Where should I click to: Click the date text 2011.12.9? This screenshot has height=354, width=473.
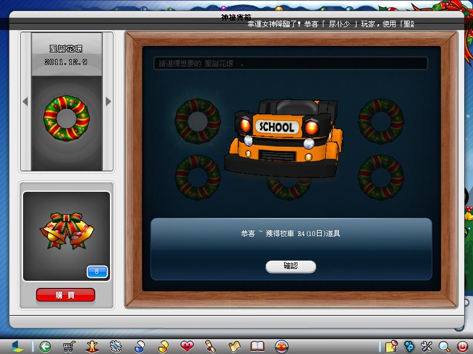[66, 62]
